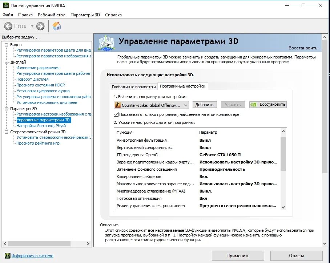Open the Справка menu
Screen dimensions: 330x263
pyautogui.click(x=113, y=15)
